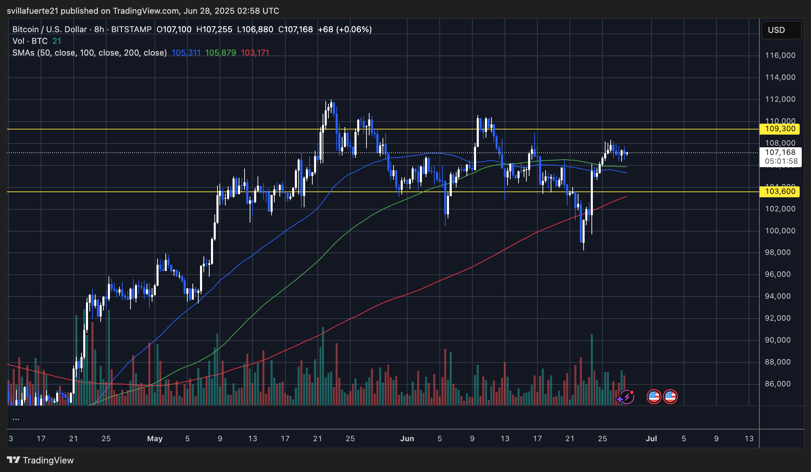
Task: Select the 103,600 yellow price label
Action: pos(779,191)
